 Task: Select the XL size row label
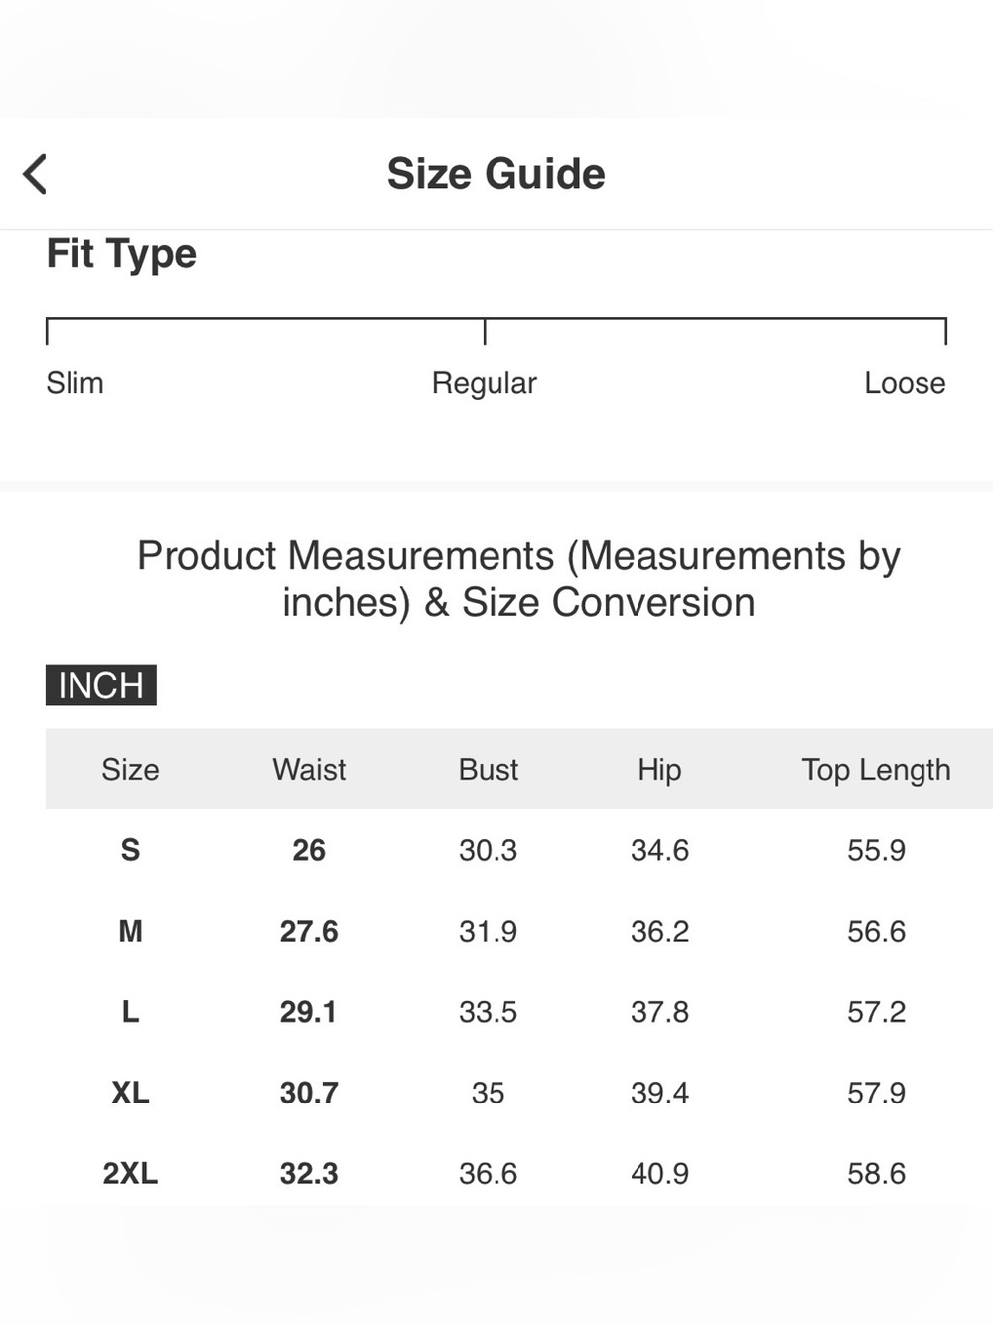tap(130, 1093)
